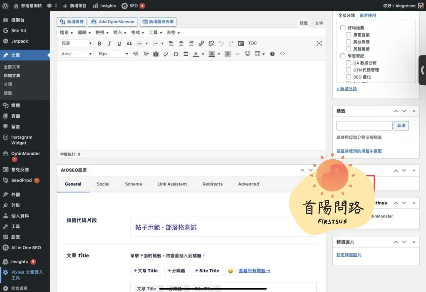Insert a special character (omega icon)
Viewport: 426px width, 292px height.
(176, 54)
